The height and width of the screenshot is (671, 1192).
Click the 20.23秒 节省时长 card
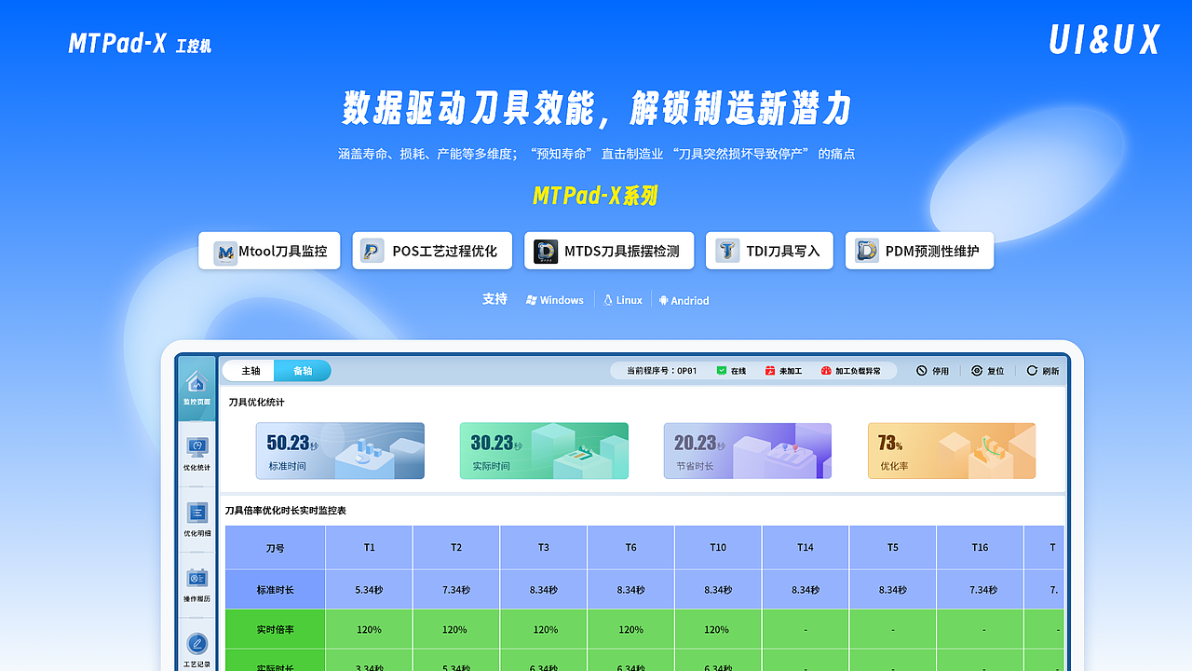click(748, 451)
